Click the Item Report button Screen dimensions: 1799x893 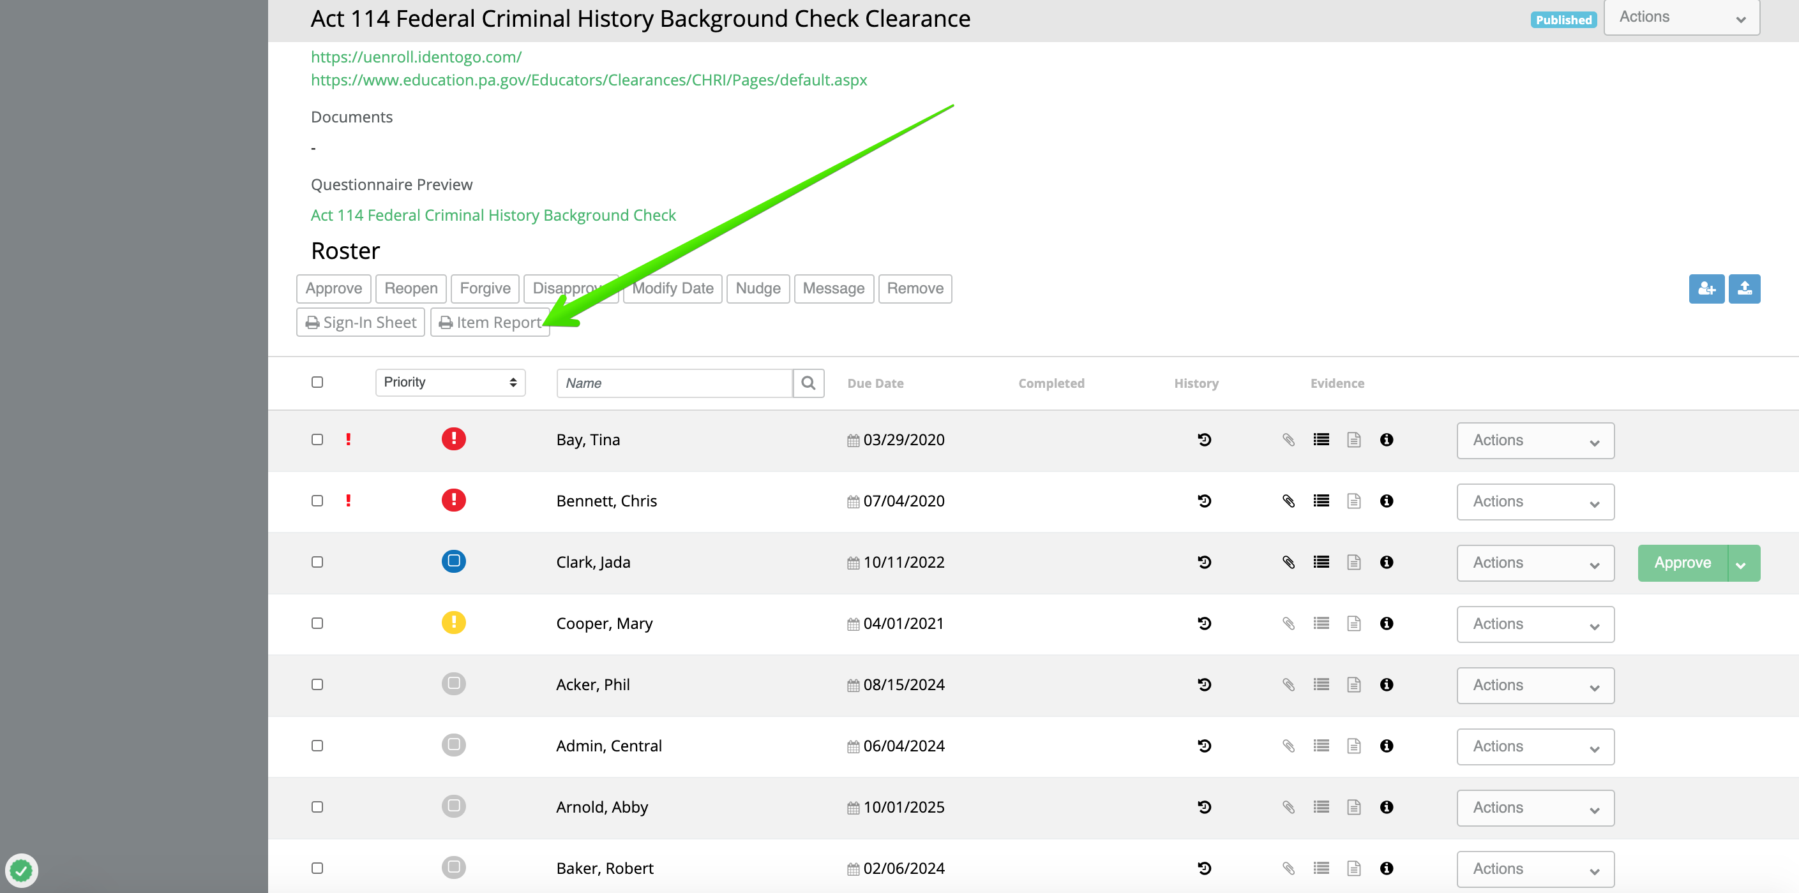(490, 322)
